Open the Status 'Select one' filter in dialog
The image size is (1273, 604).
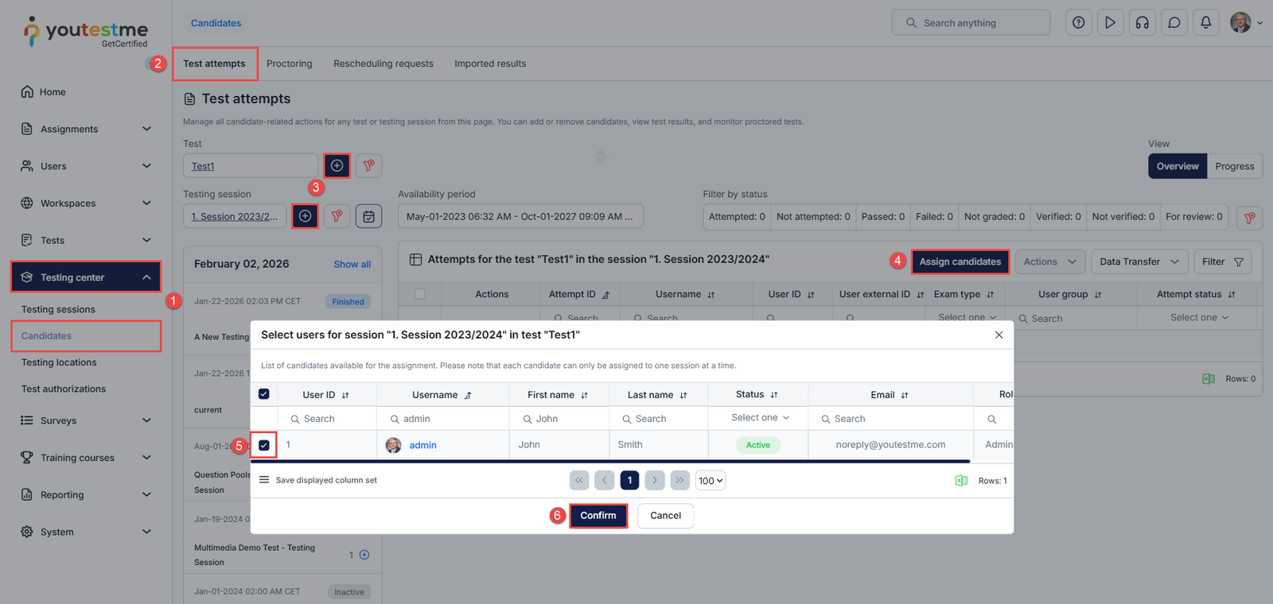tap(760, 418)
